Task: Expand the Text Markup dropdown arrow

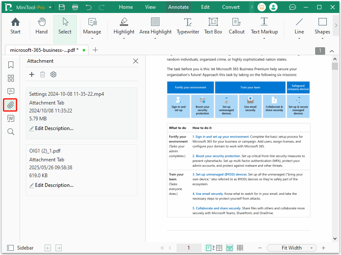Action: (264, 38)
